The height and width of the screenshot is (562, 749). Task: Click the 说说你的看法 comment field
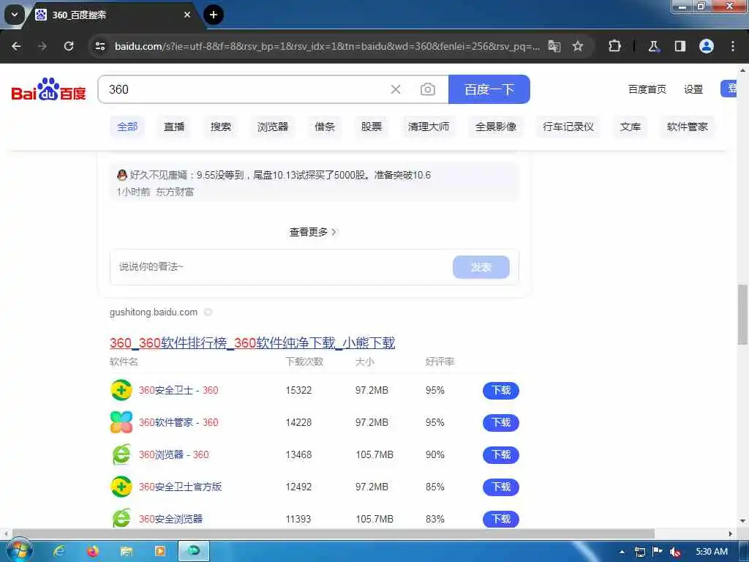[282, 266]
